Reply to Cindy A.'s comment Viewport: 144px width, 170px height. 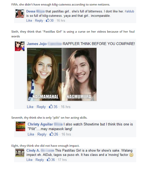point(40,160)
